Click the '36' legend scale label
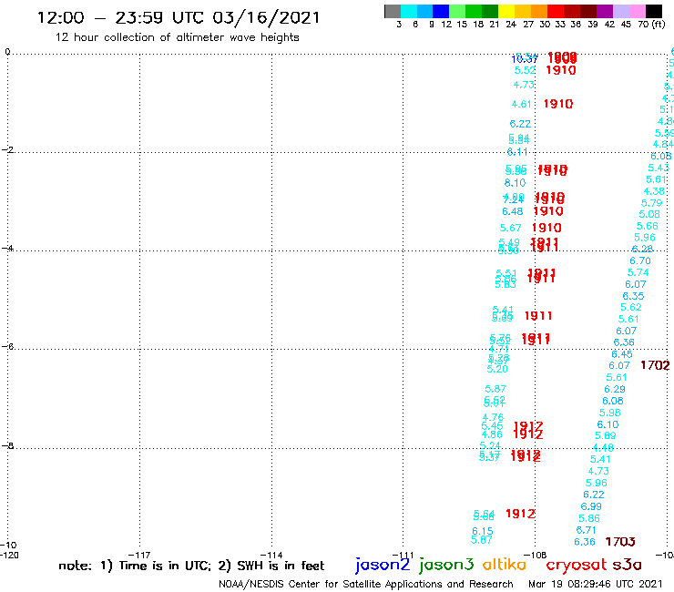Image resolution: width=674 pixels, height=592 pixels. 576,25
